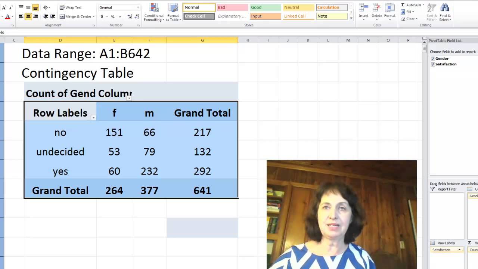Image resolution: width=478 pixels, height=269 pixels.
Task: Apply the Check Cell style
Action: pyautogui.click(x=199, y=16)
